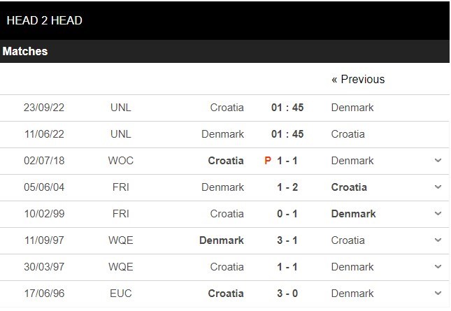Screen dimensions: 451x311
Task: Select bold Denmark winner in 10/02/99 row
Action: [354, 214]
